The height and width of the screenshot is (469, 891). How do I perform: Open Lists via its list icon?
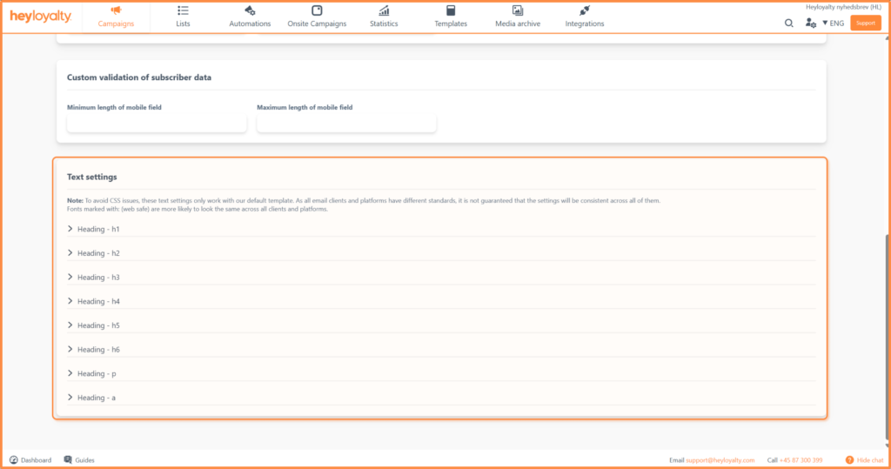coord(183,10)
